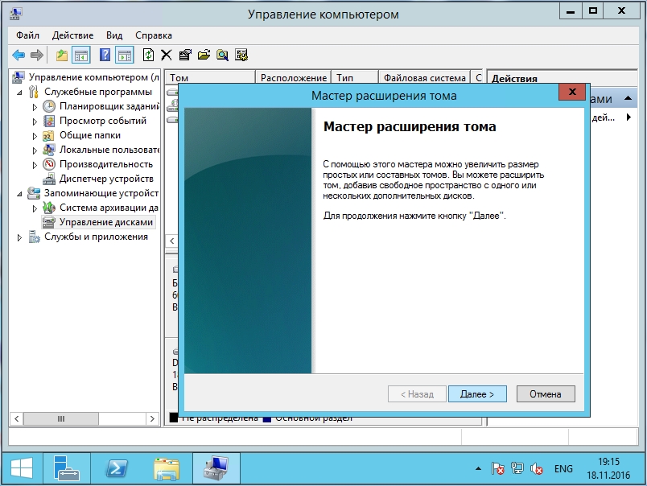Expand the Службы и приложения node

pos(19,237)
